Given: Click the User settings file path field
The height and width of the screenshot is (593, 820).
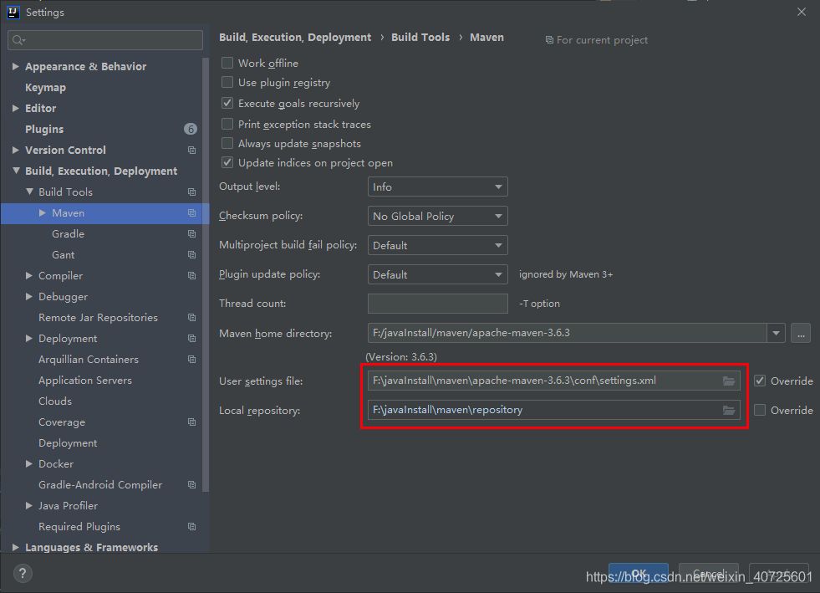Looking at the screenshot, I should [554, 381].
